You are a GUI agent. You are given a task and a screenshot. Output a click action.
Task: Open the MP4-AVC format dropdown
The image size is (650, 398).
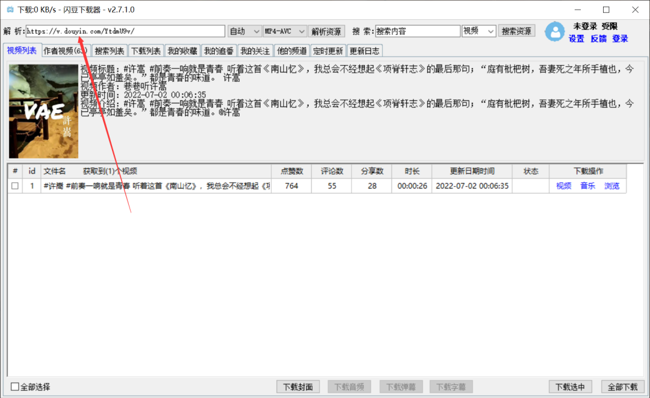(285, 31)
